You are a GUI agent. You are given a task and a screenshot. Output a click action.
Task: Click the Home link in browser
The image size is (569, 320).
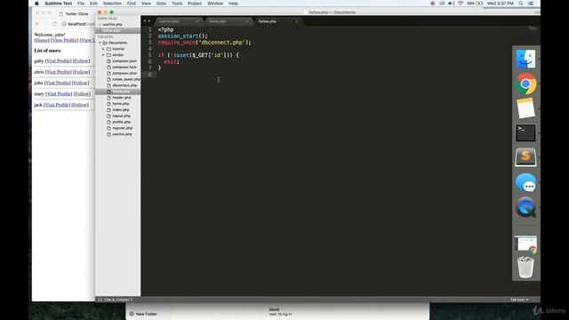42,40
